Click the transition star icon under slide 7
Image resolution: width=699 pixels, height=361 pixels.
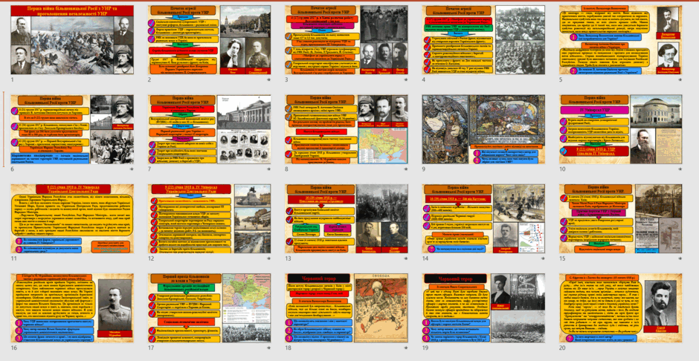point(268,169)
